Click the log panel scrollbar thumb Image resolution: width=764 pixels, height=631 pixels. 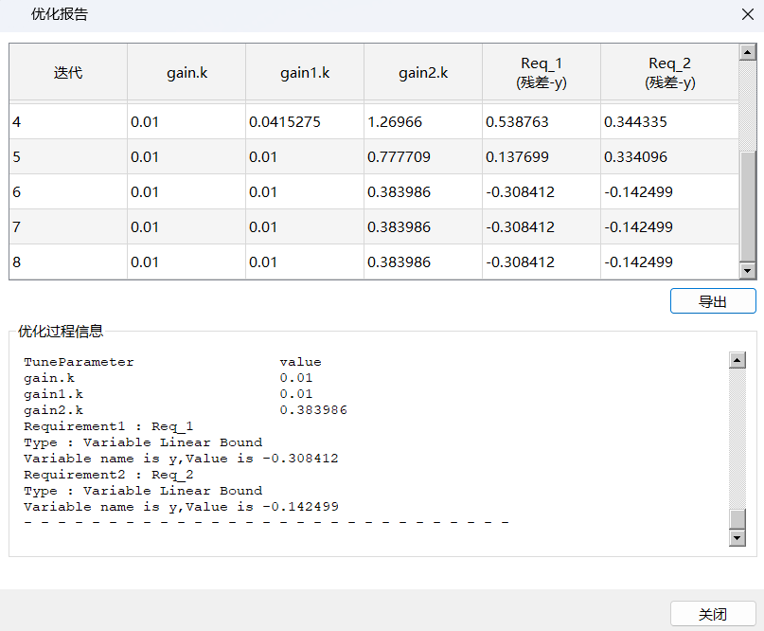737,518
